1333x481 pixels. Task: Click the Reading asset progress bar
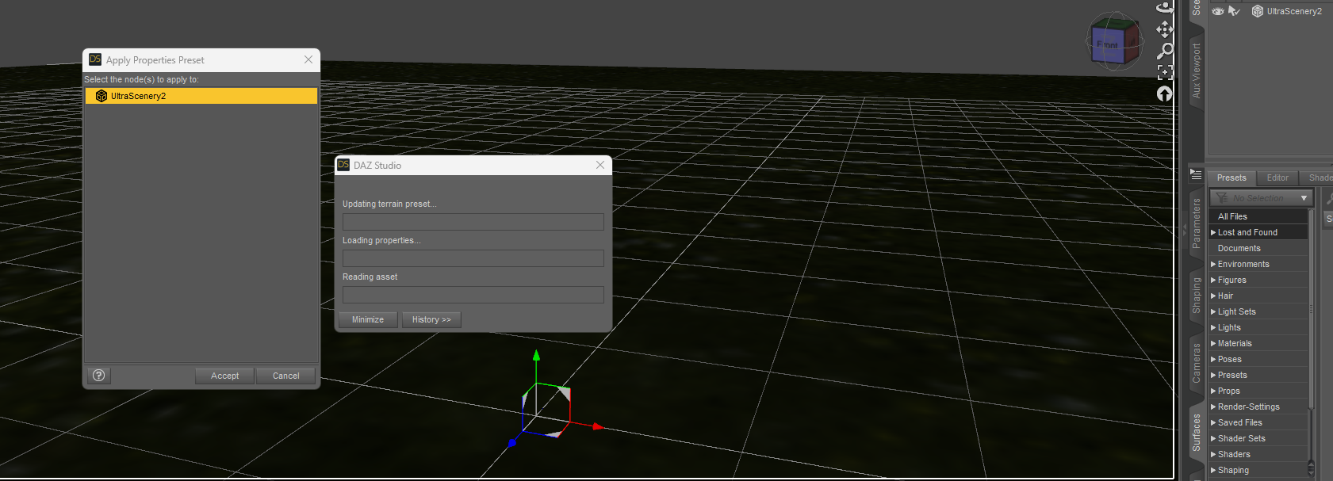click(473, 295)
